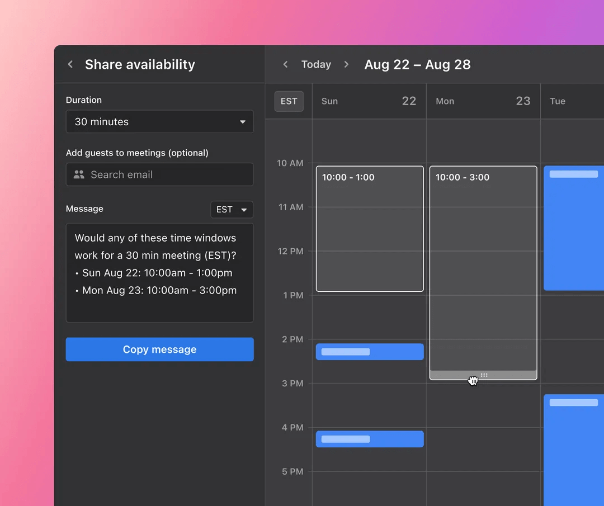
Task: Go to next week with right chevron
Action: [x=346, y=64]
